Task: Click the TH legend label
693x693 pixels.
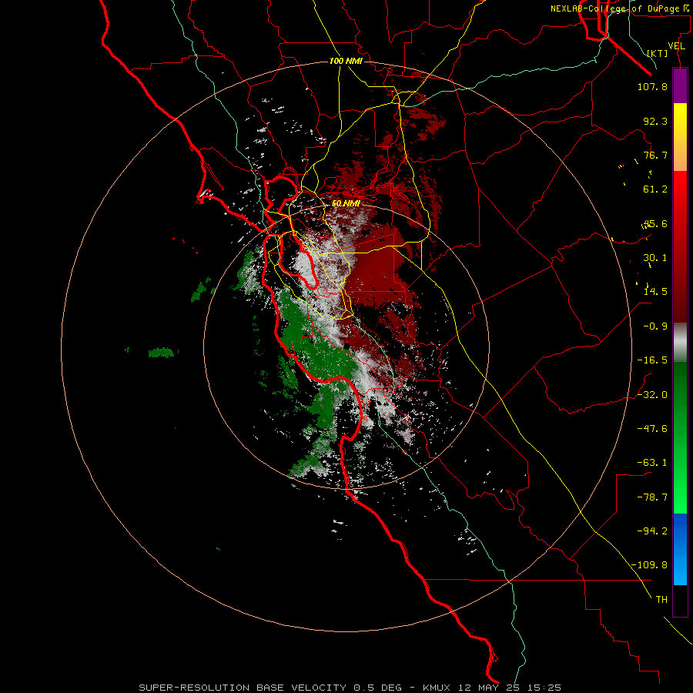Action: [661, 600]
